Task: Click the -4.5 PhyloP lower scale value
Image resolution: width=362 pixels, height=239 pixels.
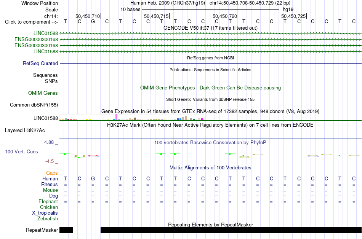Action: [x=50, y=161]
